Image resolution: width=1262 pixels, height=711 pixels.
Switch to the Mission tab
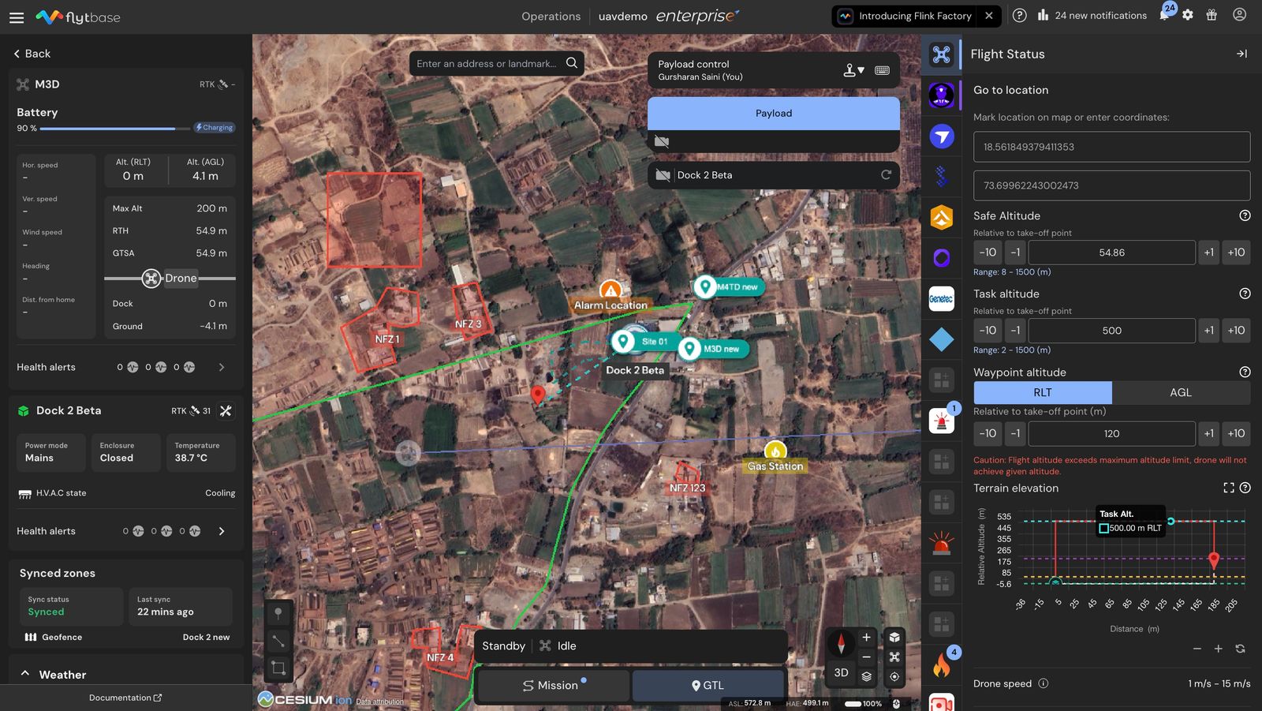[x=554, y=685]
